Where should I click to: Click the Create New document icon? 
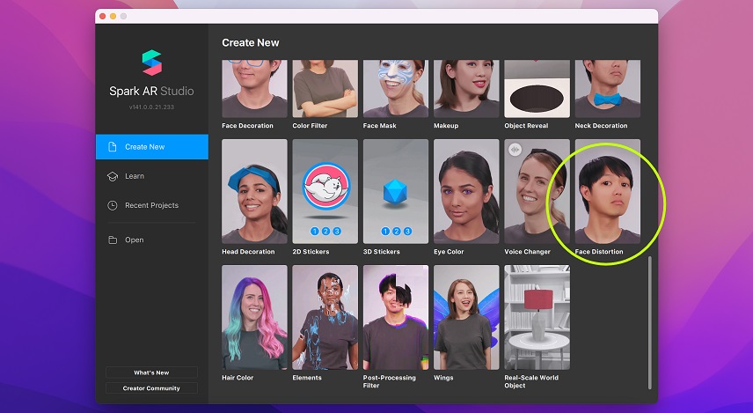pos(113,147)
